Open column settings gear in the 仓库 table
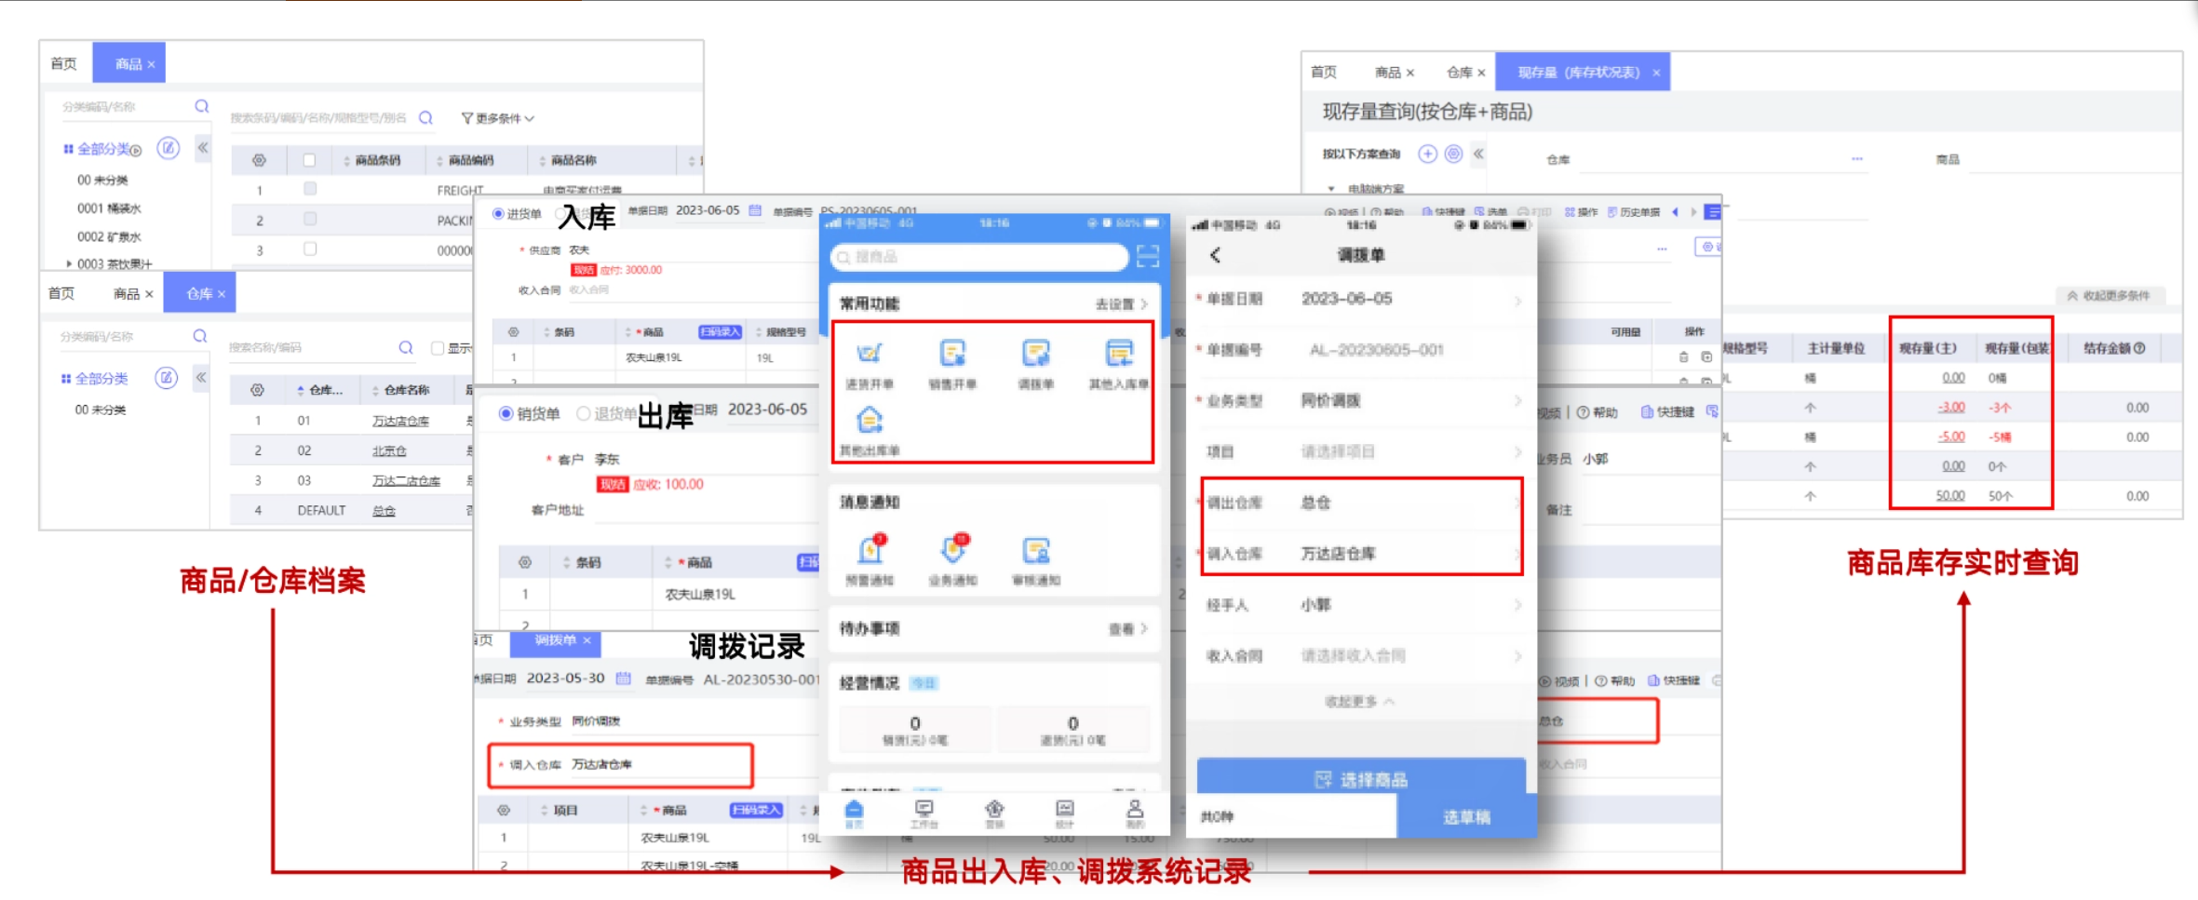This screenshot has width=2198, height=900. [x=257, y=390]
